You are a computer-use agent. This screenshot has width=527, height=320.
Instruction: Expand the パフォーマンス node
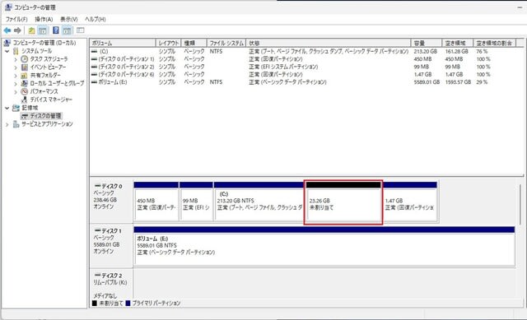16,91
